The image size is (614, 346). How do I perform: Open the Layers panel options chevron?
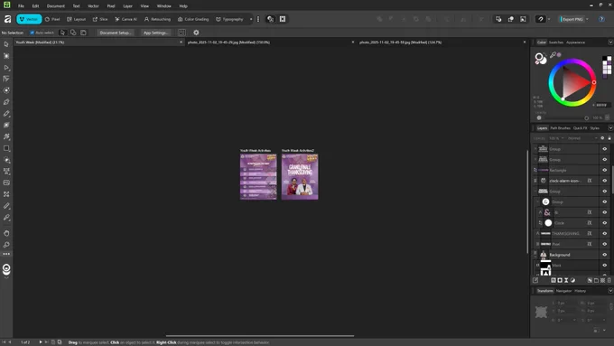coord(610,127)
